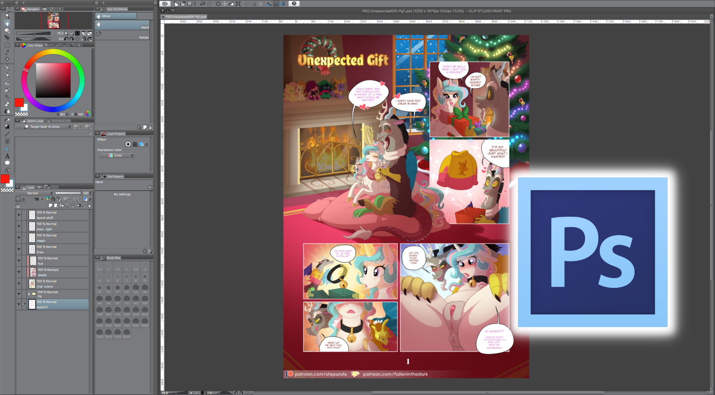Image resolution: width=715 pixels, height=395 pixels.
Task: Select the Brush tool
Action: 7,83
